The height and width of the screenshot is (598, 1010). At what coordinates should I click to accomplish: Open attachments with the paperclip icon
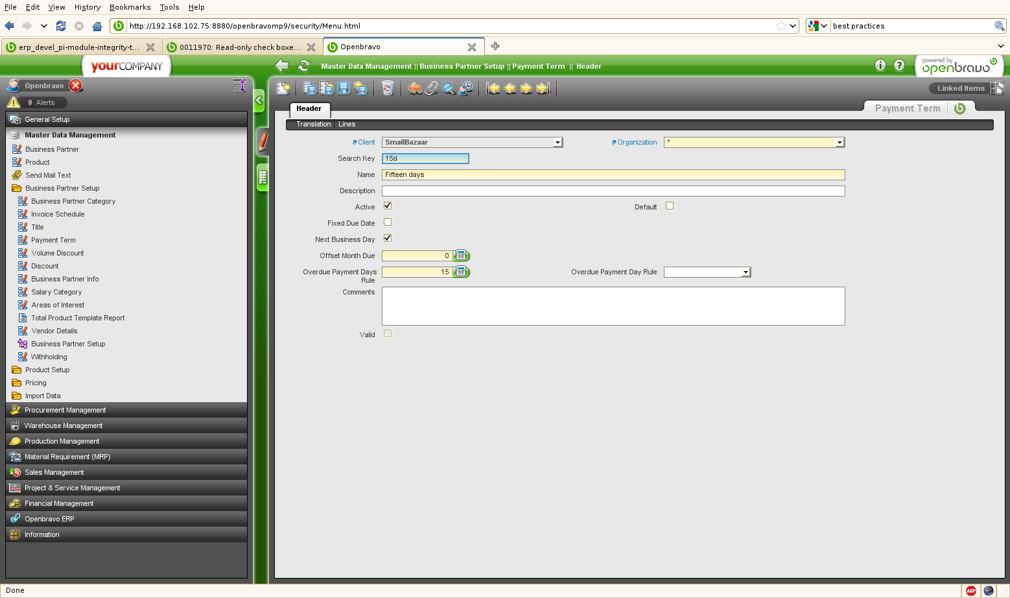pos(431,88)
